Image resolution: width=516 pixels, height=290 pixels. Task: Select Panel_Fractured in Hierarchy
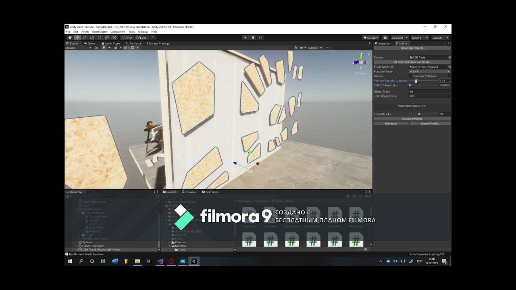click(93, 246)
